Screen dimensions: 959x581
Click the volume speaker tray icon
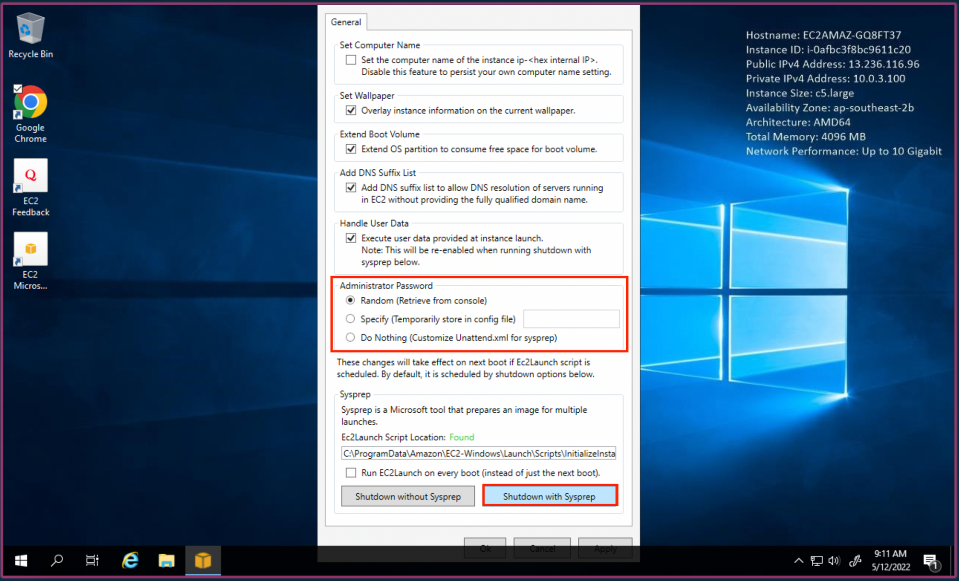click(834, 560)
